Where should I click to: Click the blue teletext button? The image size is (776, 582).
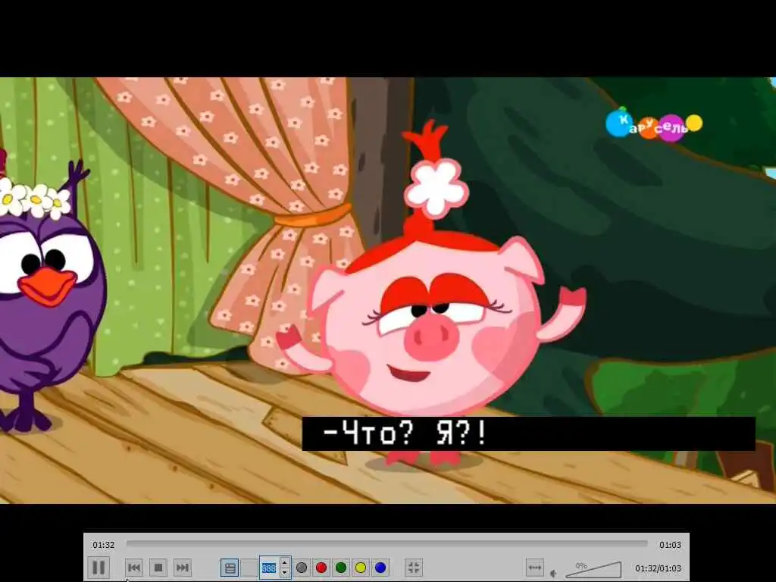[x=380, y=568]
